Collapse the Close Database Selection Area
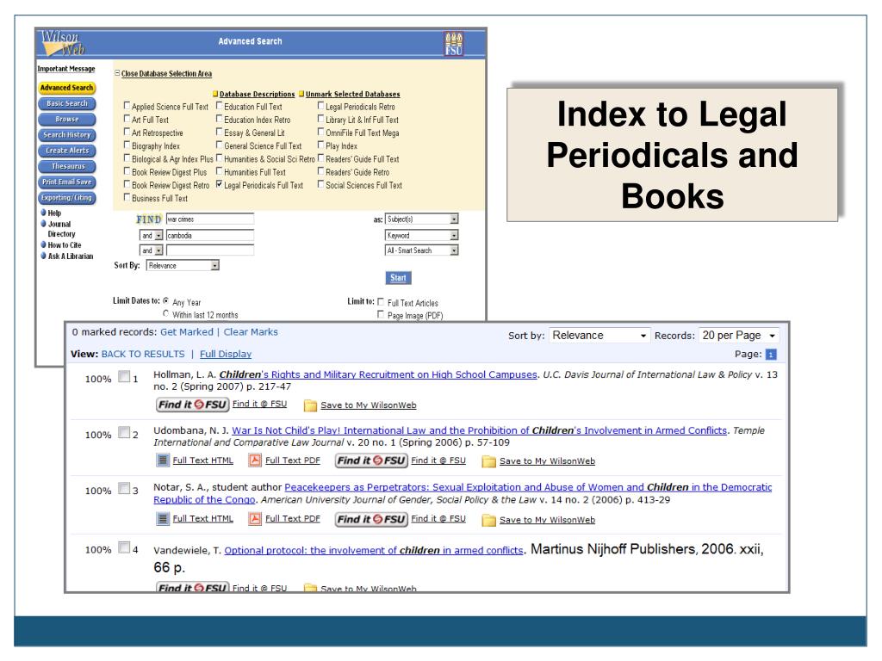The width and height of the screenshot is (882, 661). (x=163, y=74)
